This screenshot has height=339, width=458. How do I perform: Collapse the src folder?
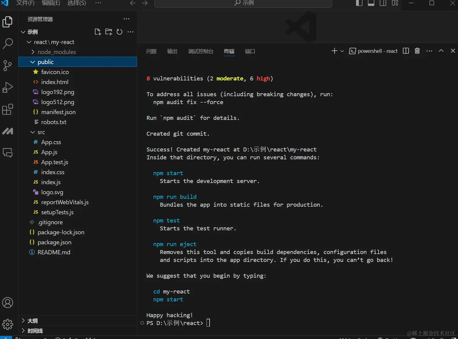point(33,132)
